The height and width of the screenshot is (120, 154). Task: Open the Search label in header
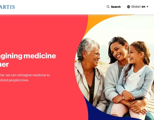[x=116, y=7]
